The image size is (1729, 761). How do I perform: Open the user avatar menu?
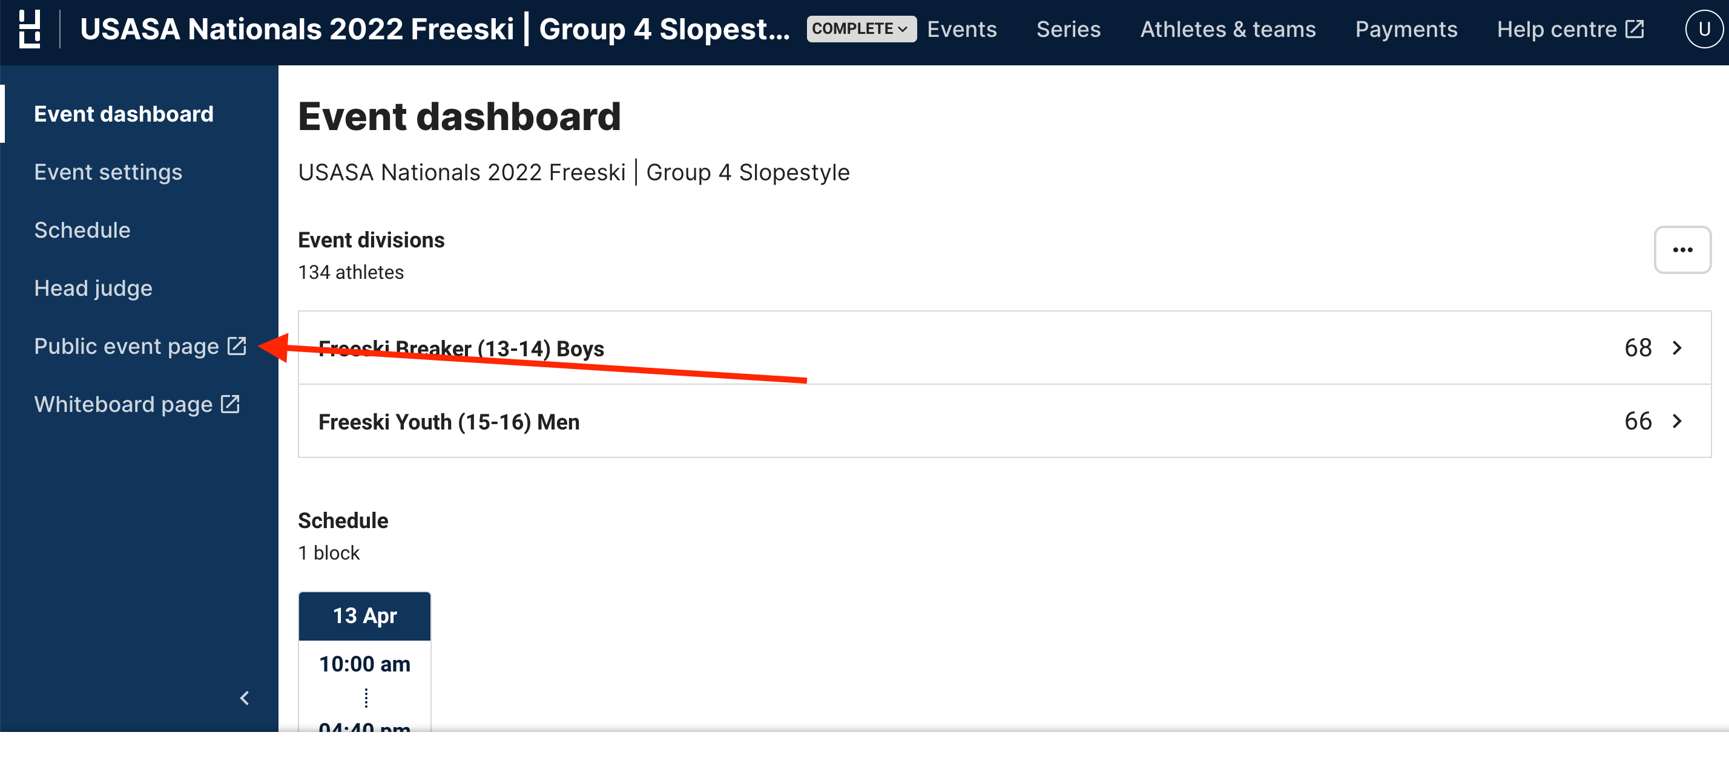click(1702, 30)
